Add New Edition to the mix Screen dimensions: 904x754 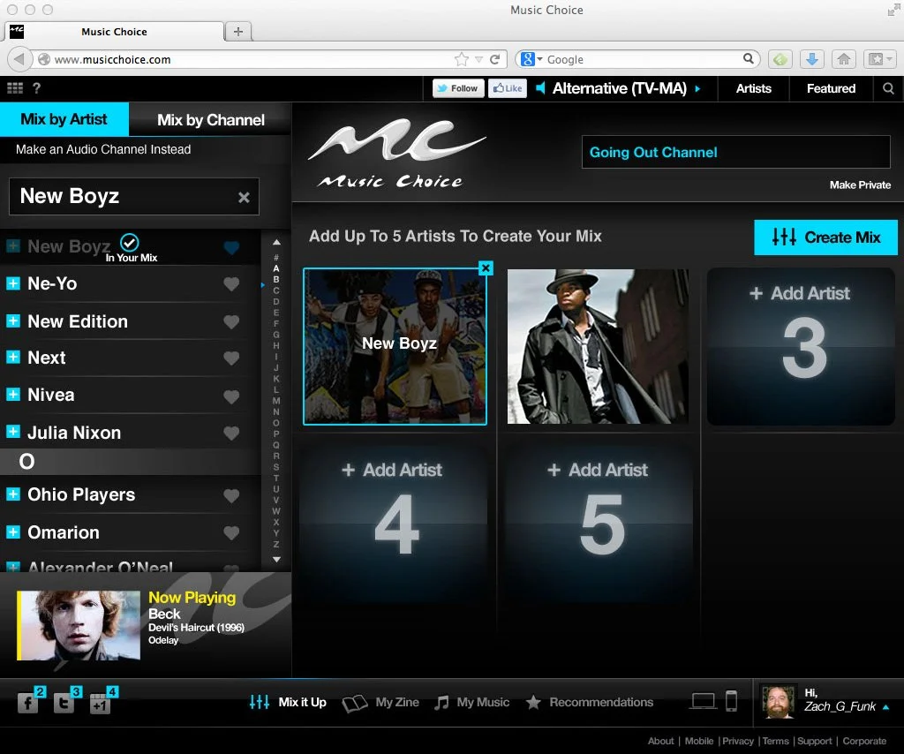[x=12, y=320]
